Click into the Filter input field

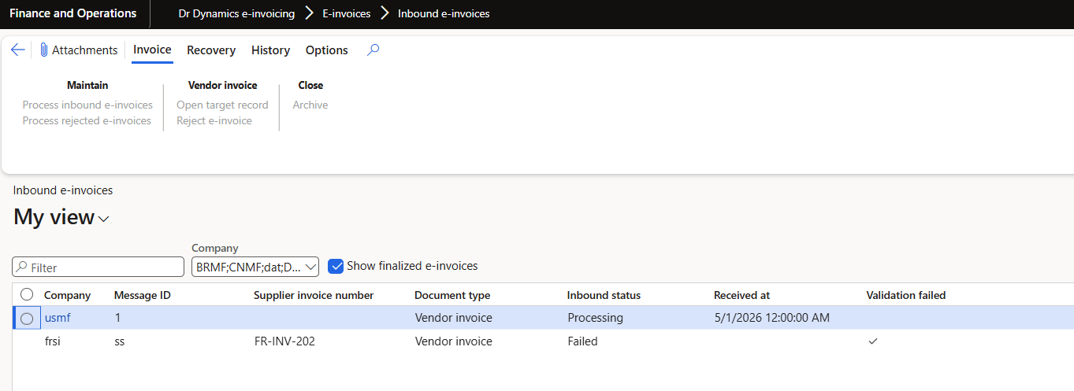coord(98,267)
